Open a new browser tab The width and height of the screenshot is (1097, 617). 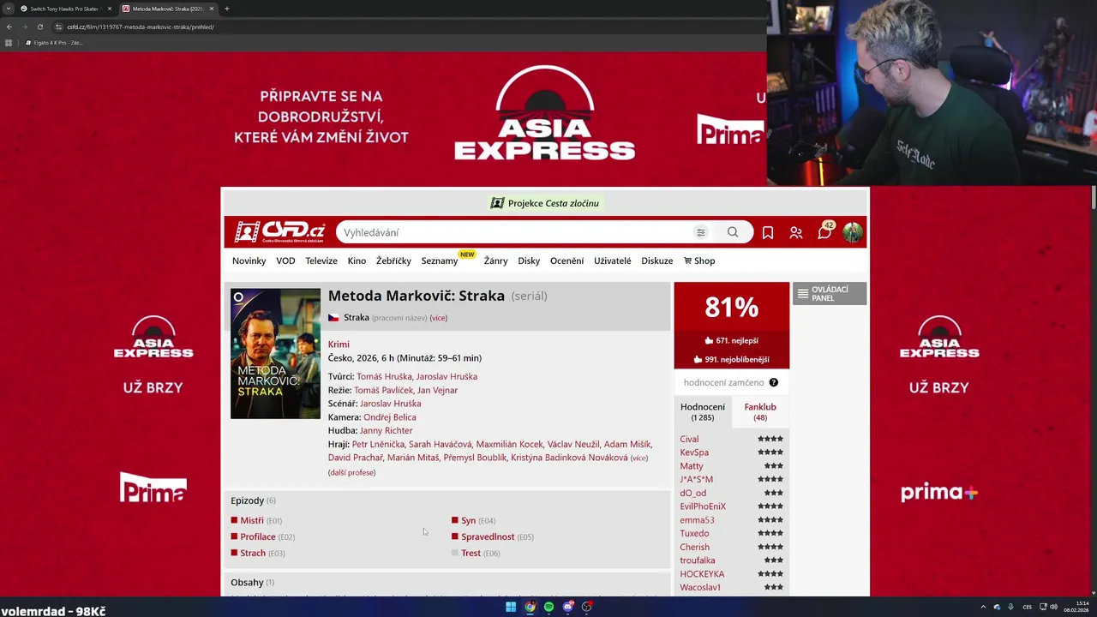(x=226, y=9)
